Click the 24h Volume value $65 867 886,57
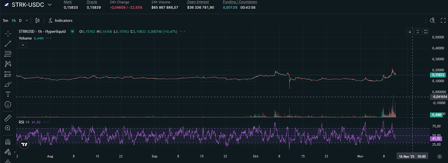This screenshot has width=448, height=163. coord(165,7)
